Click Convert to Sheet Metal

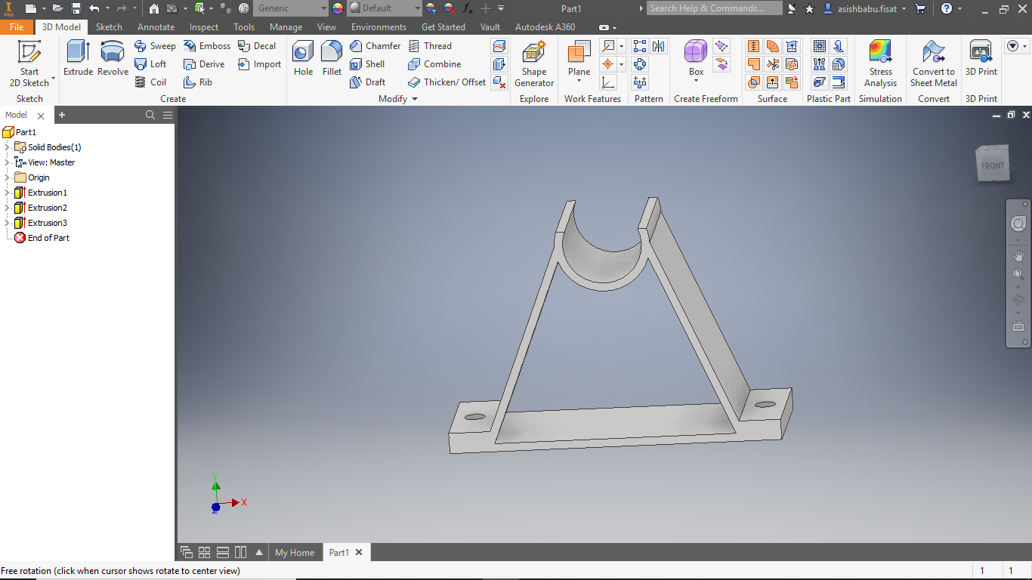coord(934,63)
